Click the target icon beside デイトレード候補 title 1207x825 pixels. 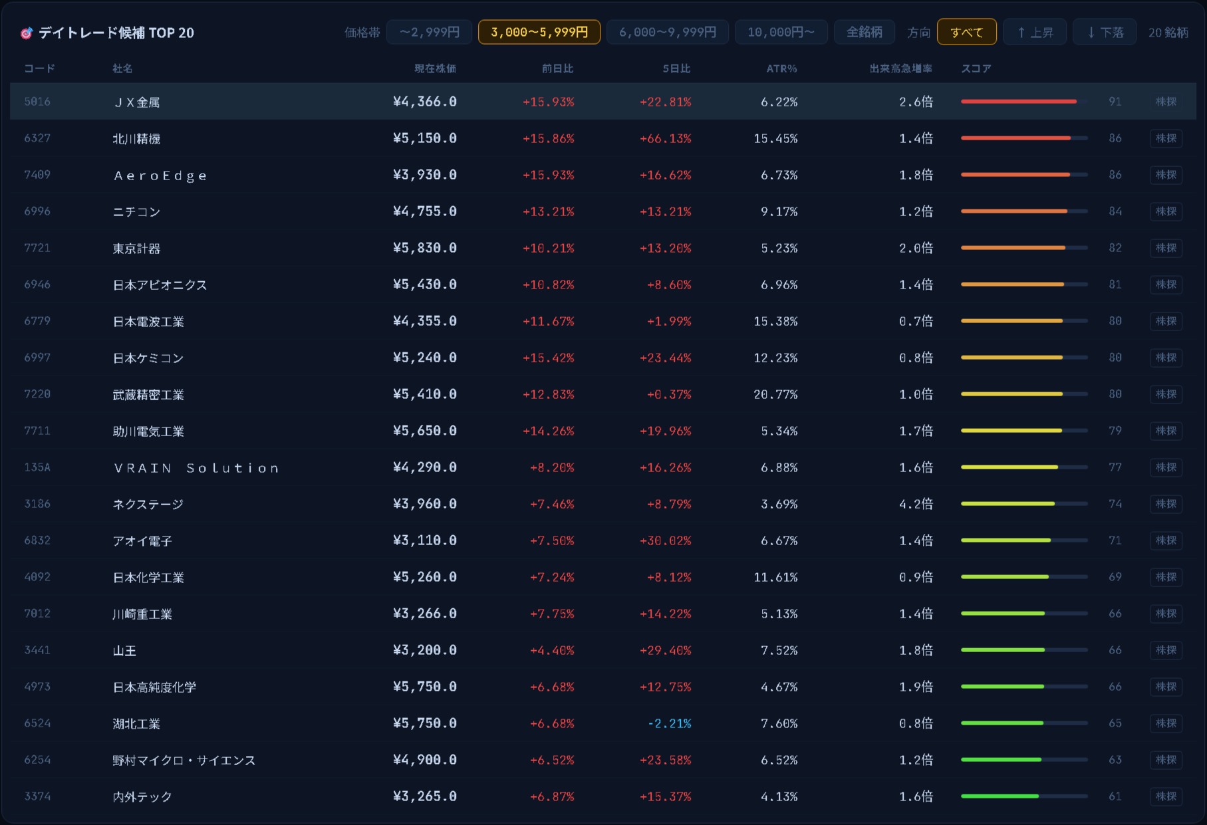tap(27, 33)
